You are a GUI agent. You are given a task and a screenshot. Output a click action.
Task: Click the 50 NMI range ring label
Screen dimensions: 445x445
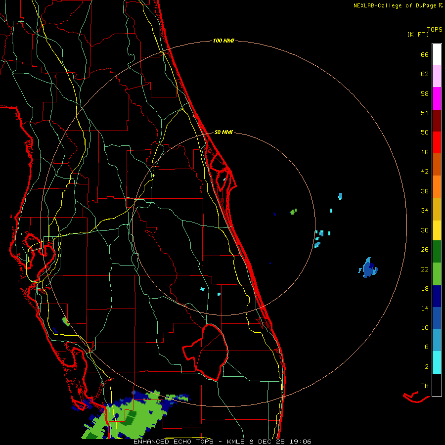point(223,132)
